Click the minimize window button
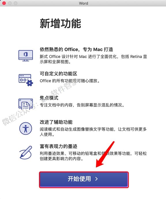The image size is (166, 199). (x=10, y=3)
